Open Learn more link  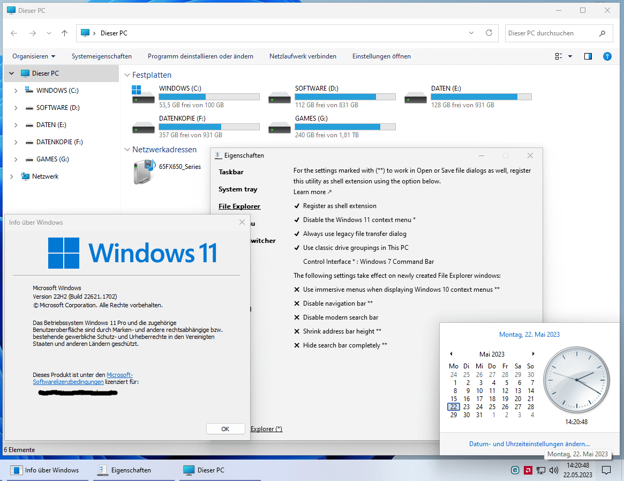point(312,192)
